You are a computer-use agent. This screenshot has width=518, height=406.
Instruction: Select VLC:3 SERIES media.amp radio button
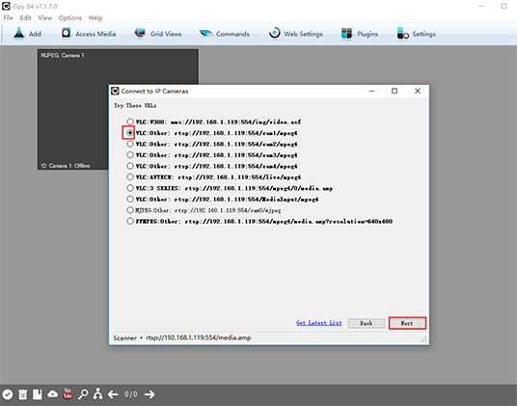[130, 188]
